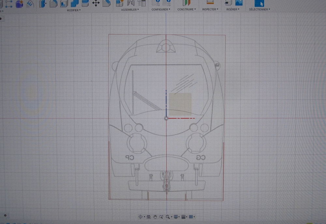
Task: Click the Sélectionner selection tool icon
Action: tap(259, 3)
